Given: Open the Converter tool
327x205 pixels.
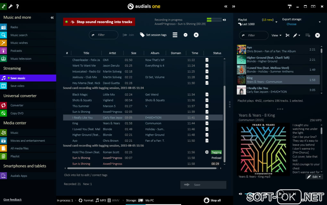Looking at the screenshot, I should pyautogui.click(x=17, y=105).
